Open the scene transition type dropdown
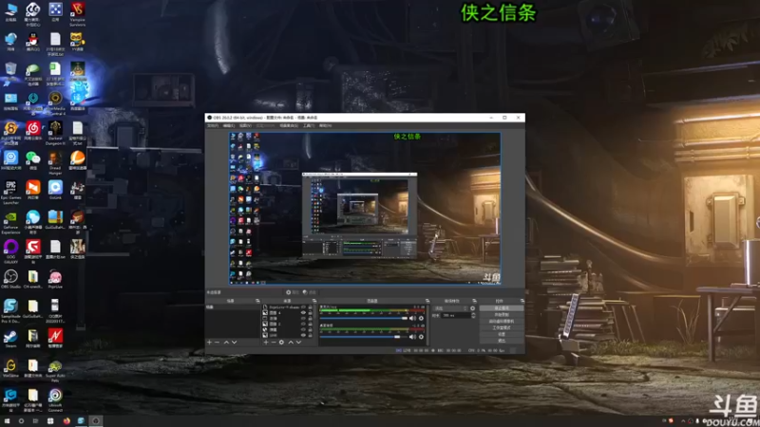 pos(450,308)
